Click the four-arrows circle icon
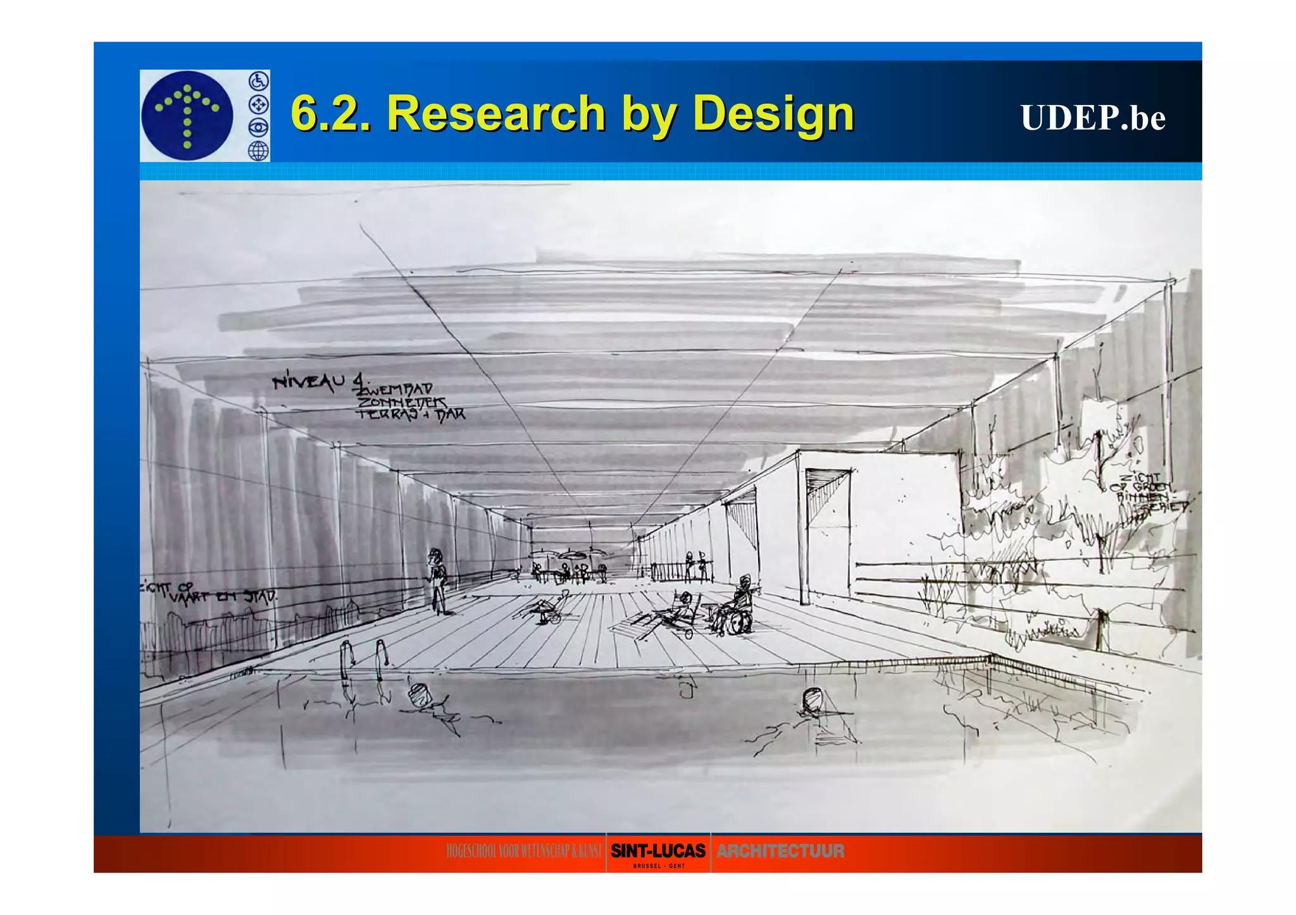This screenshot has height=915, width=1296. (x=258, y=104)
